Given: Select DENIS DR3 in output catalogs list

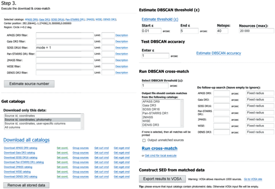Looking at the screenshot, I should tap(161, 125).
